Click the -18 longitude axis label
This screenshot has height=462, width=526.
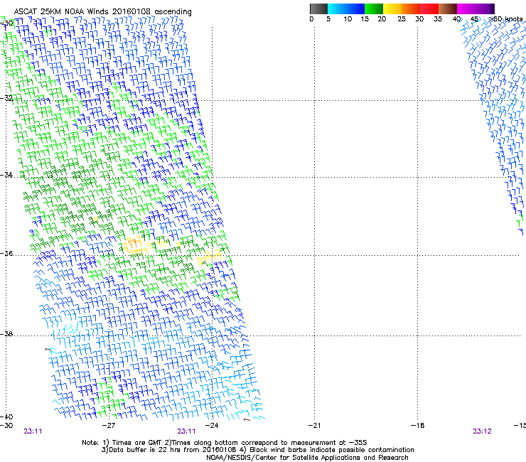click(x=417, y=426)
